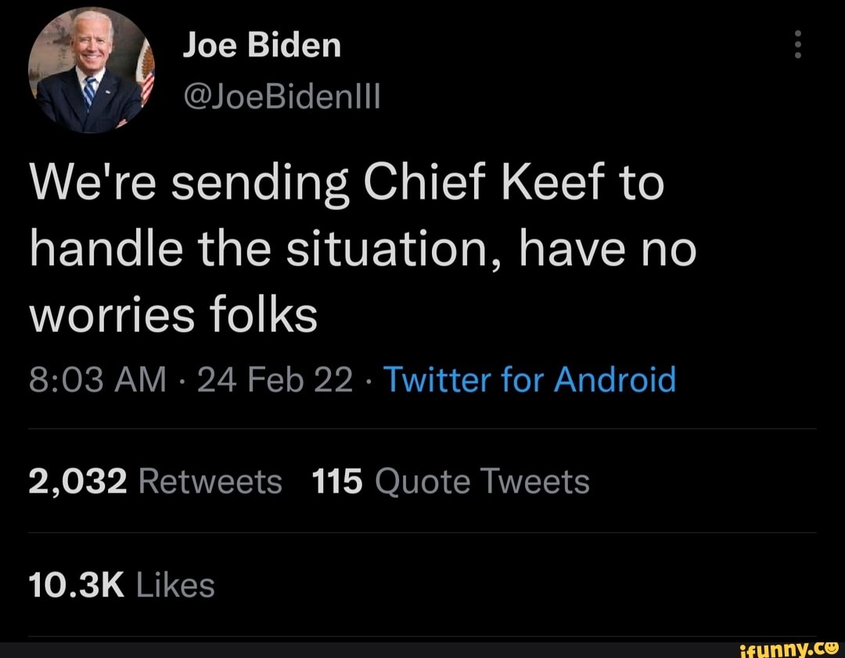Click the 2,032 Retweets label
The image size is (845, 658).
pos(155,481)
